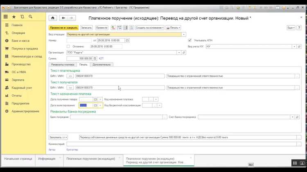The image size is (307, 172).
Task: Click the Провести и закрыть button
Action: pyautogui.click(x=63, y=28)
